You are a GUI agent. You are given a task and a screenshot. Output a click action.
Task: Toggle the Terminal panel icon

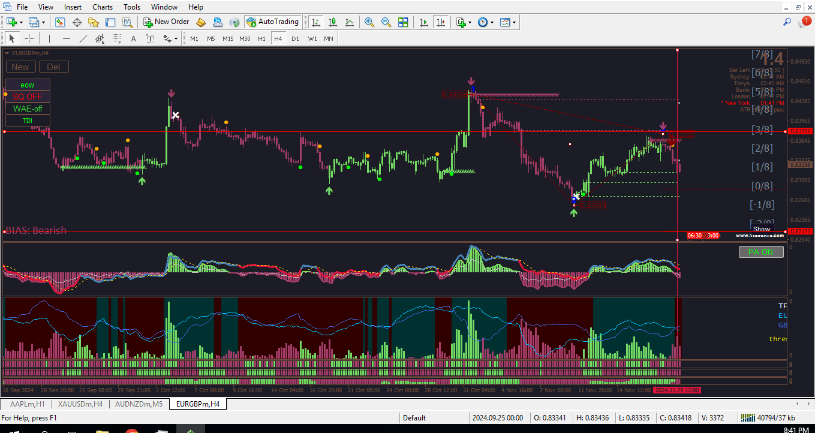(x=110, y=22)
